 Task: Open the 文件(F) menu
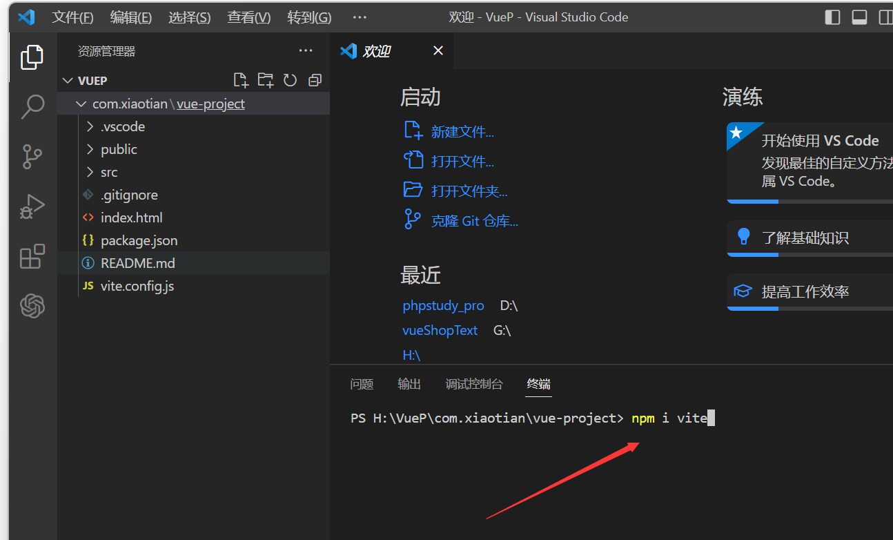[x=72, y=17]
